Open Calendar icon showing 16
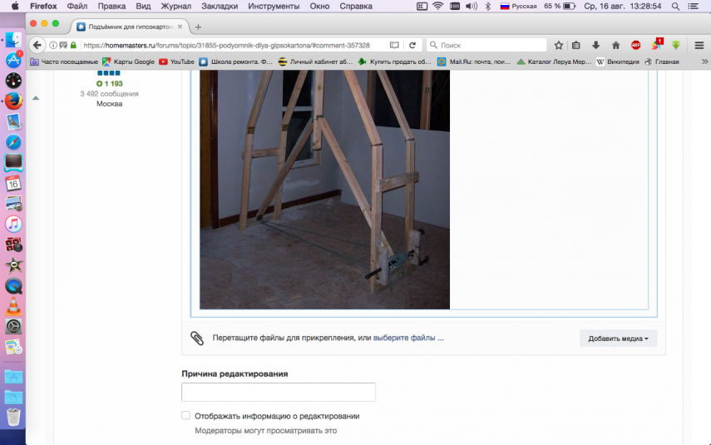 [13, 183]
